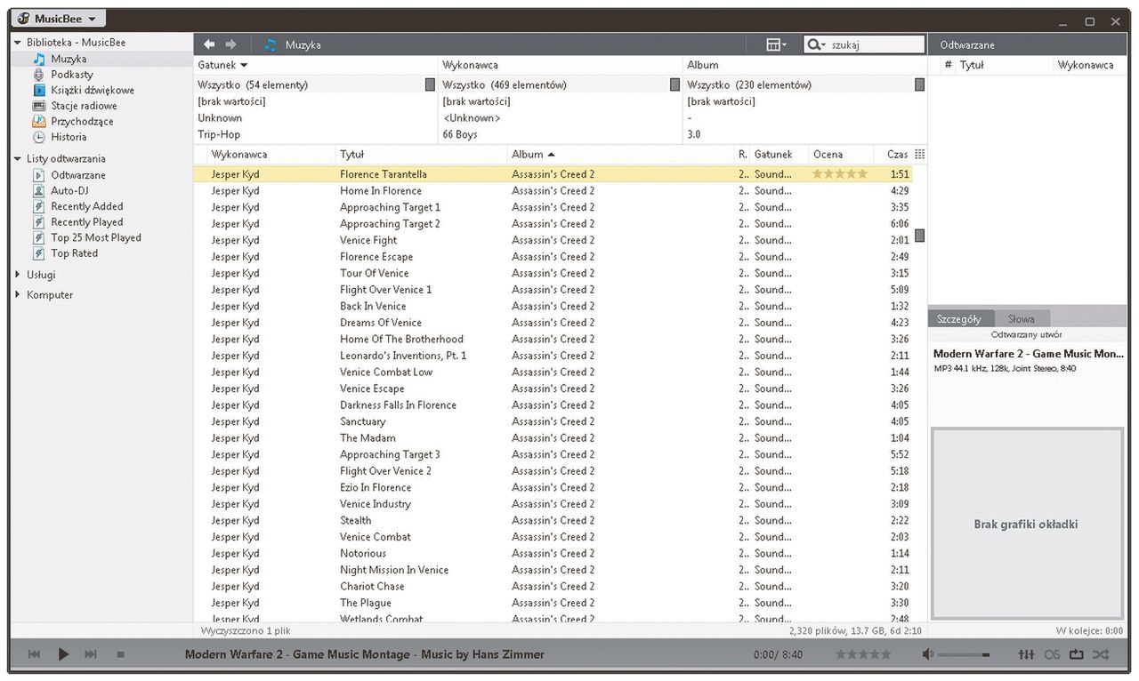Select Trip-Hop in the genre browser

click(x=219, y=134)
